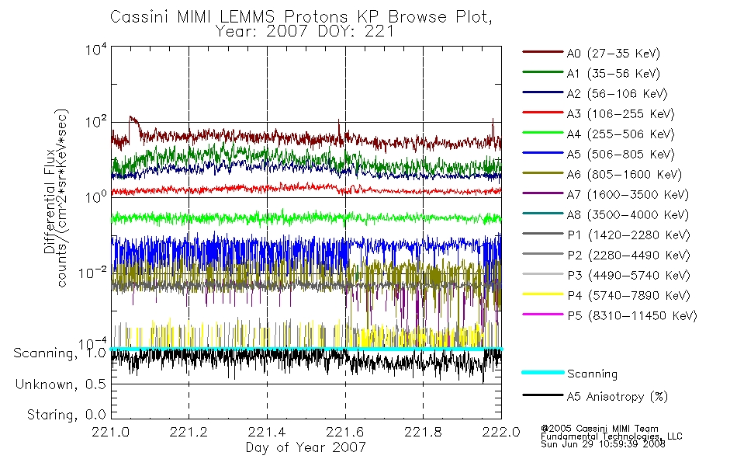The width and height of the screenshot is (737, 466).
Task: Click the A3 (106-255 KeV) legend label
Action: [621, 114]
